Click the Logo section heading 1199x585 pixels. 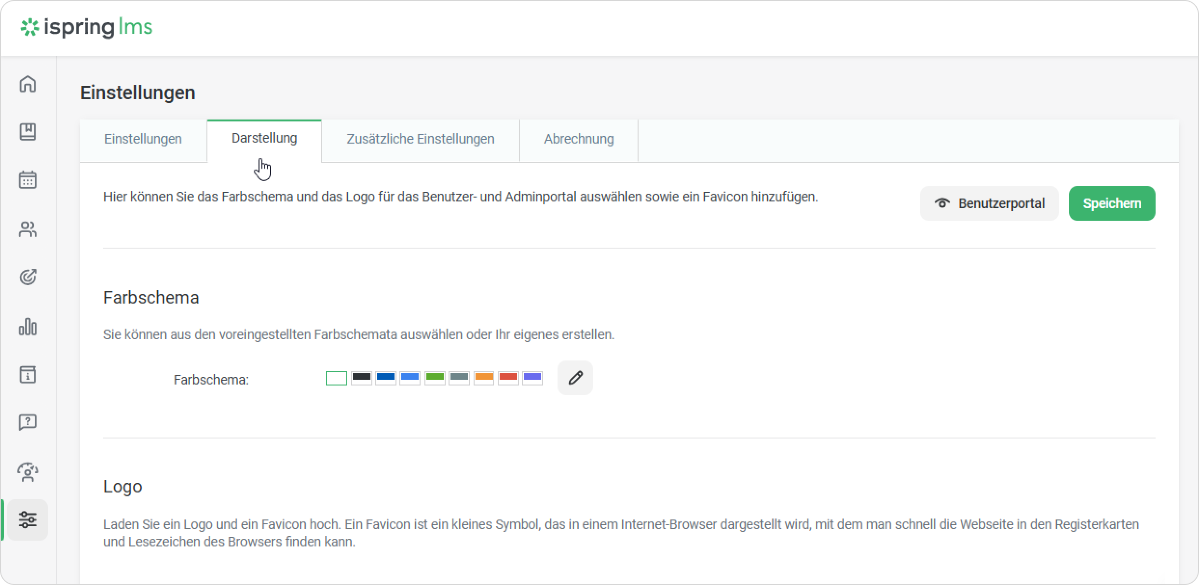coord(123,487)
